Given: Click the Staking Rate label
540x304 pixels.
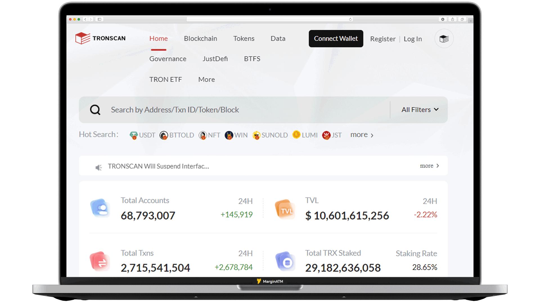Looking at the screenshot, I should tap(416, 254).
